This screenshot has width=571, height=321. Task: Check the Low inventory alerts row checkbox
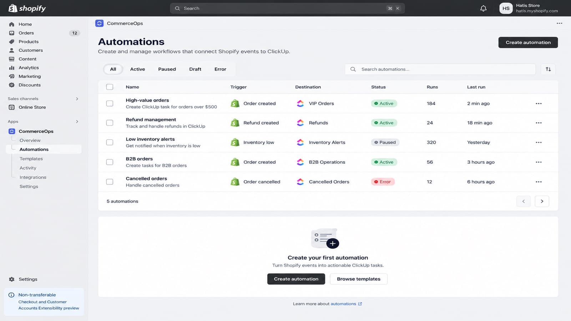point(110,142)
